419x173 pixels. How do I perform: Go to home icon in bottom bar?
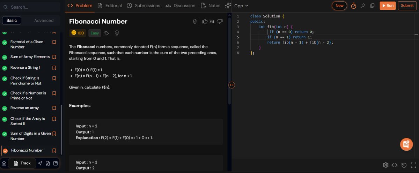[x=4, y=163]
